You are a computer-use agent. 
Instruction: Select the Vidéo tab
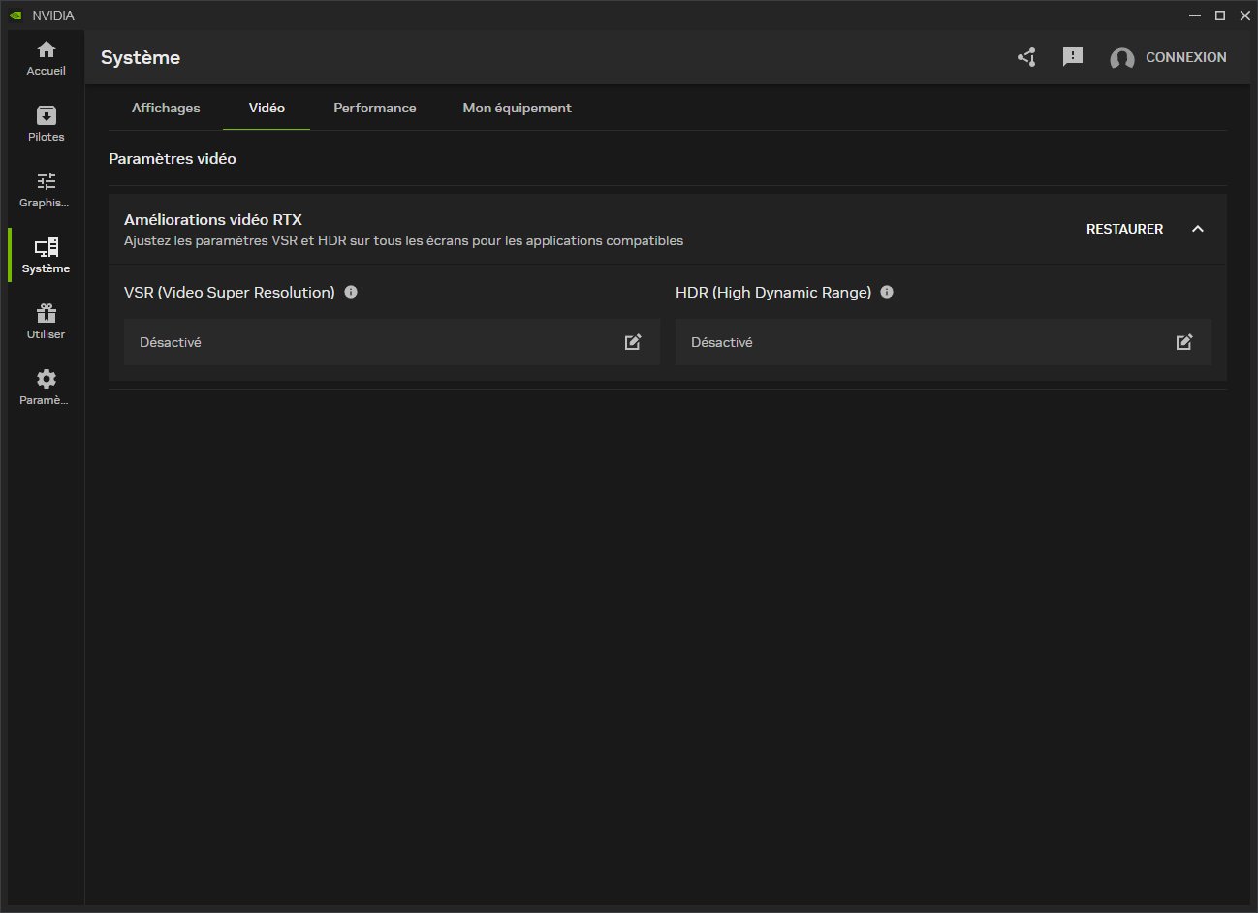(x=267, y=108)
